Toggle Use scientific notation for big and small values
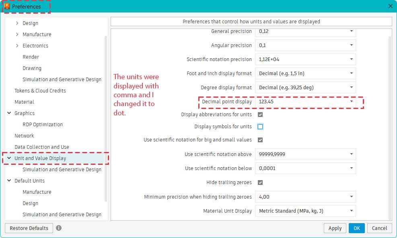This screenshot has width=397, height=238. 260,140
